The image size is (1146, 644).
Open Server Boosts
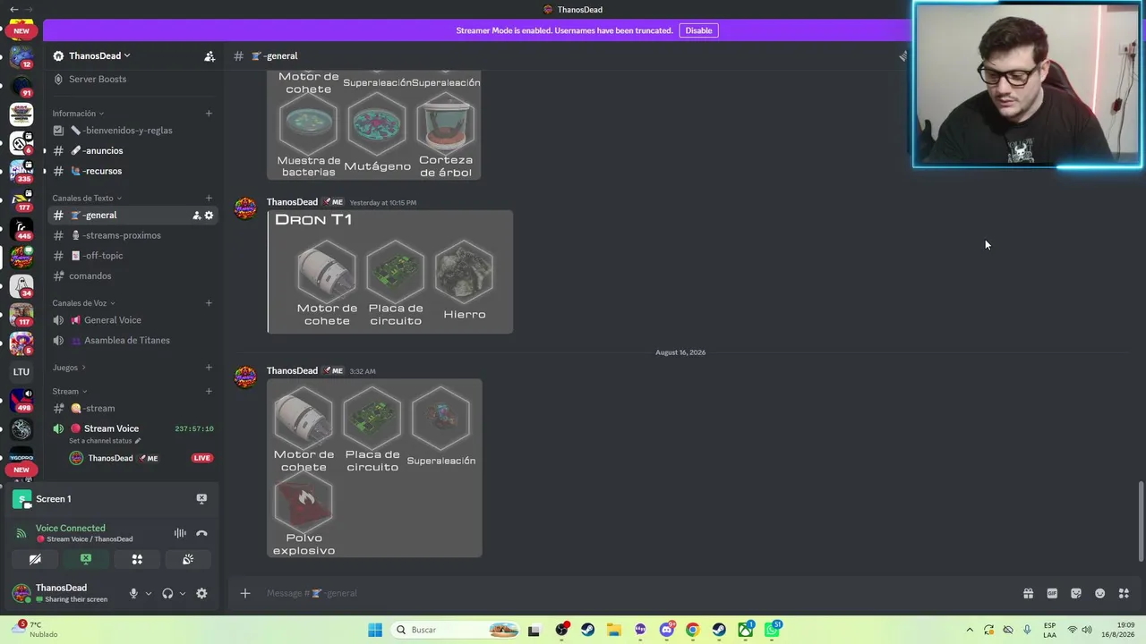[x=134, y=79]
